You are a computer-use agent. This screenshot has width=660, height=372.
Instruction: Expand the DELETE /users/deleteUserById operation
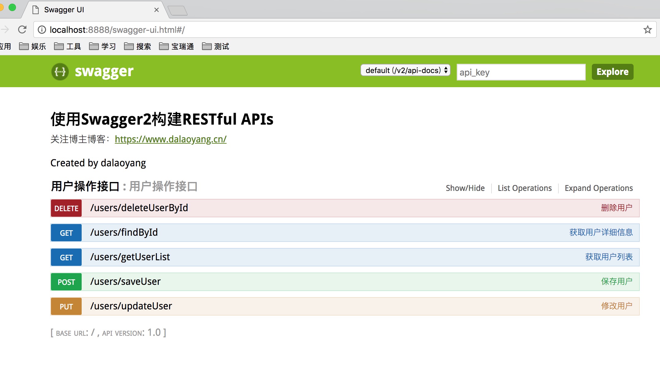(x=139, y=208)
